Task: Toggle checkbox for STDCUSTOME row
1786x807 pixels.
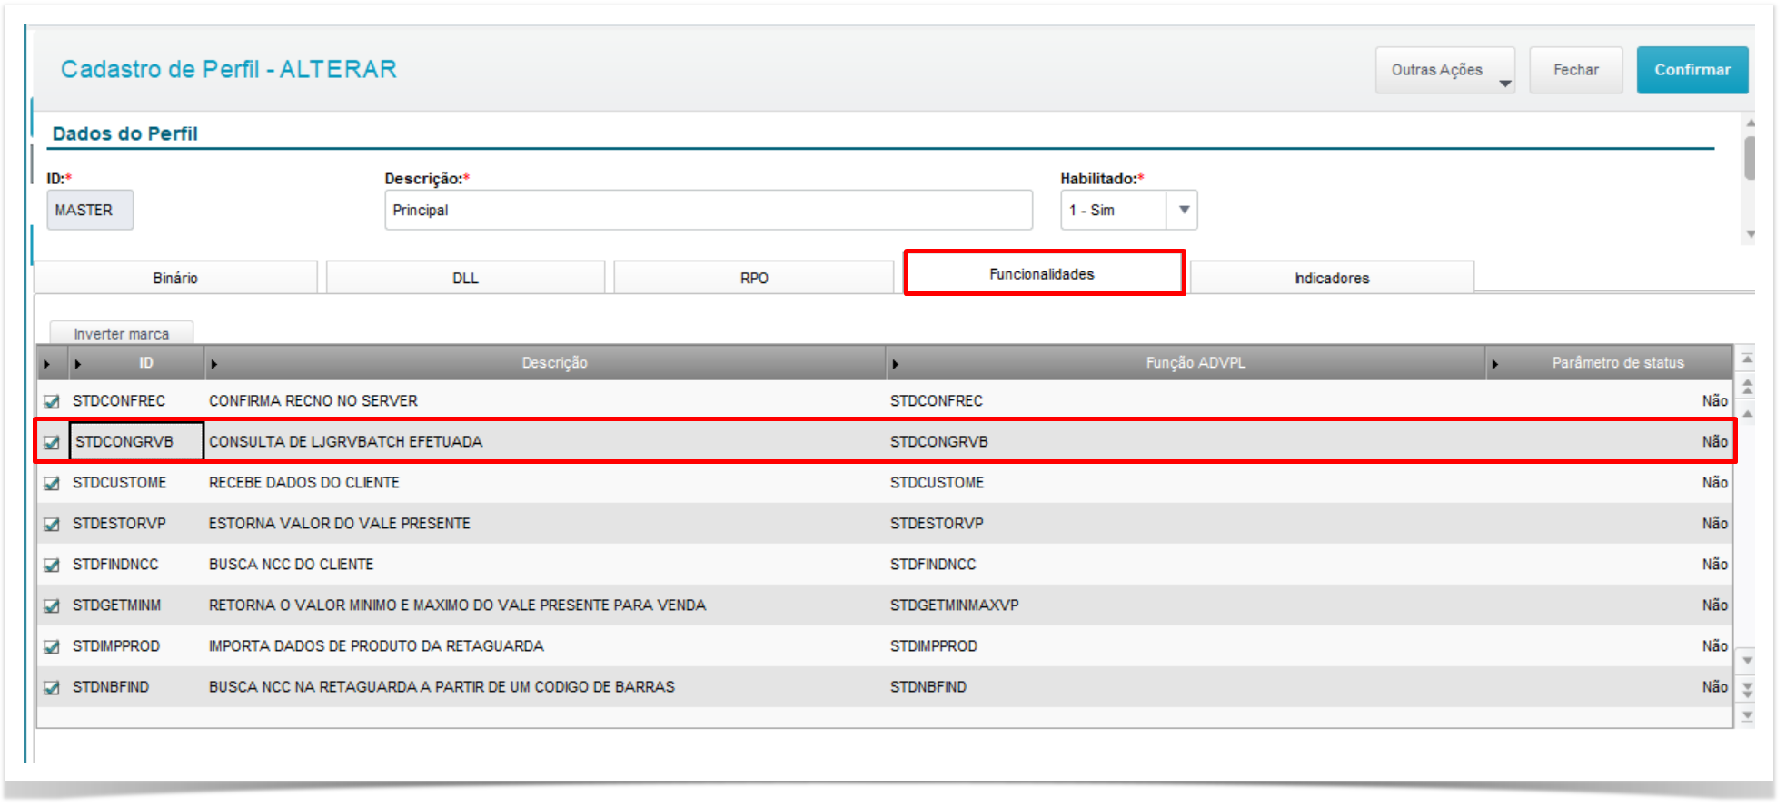Action: point(52,483)
